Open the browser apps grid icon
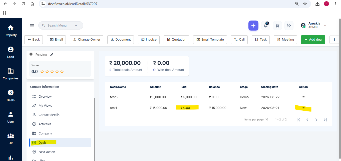The image size is (341, 161). (x=5, y=13)
